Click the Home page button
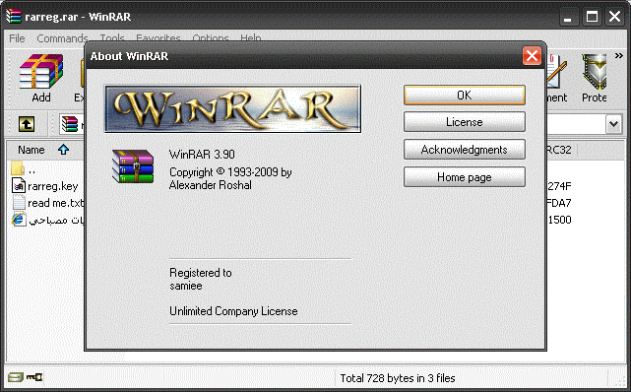The height and width of the screenshot is (392, 631). pyautogui.click(x=465, y=177)
